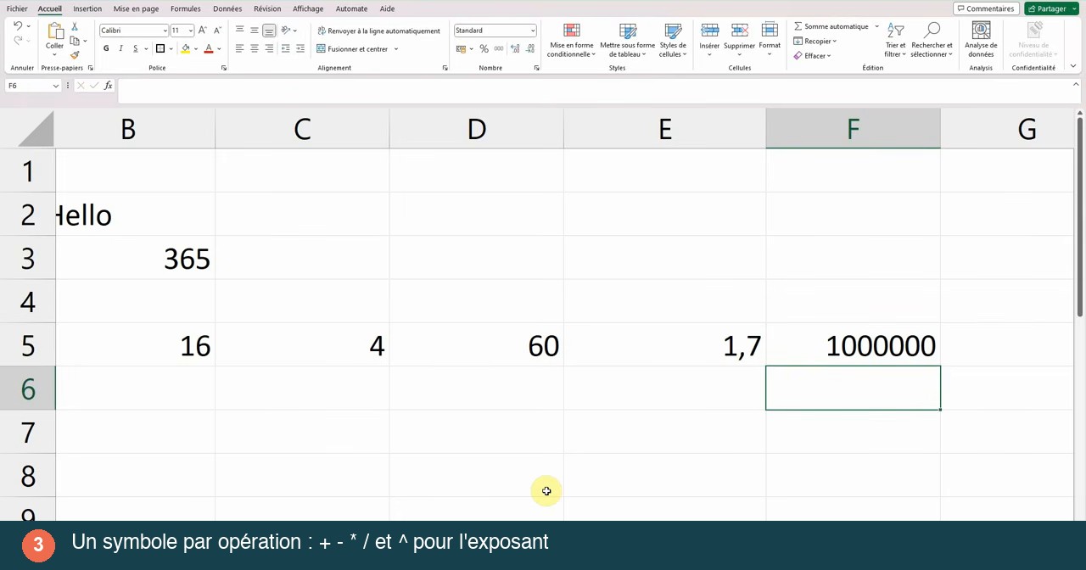Click the Insérer cells icon

click(x=709, y=31)
